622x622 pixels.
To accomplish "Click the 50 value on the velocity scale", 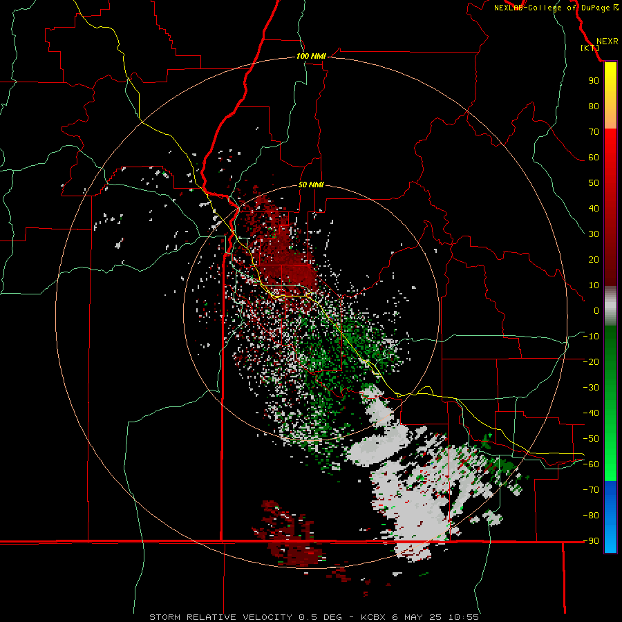I will coord(594,183).
